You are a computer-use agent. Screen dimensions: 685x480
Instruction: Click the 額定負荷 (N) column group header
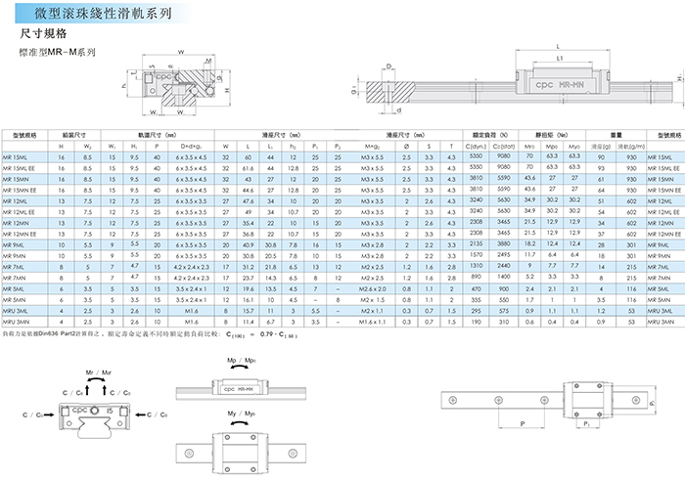click(x=485, y=135)
